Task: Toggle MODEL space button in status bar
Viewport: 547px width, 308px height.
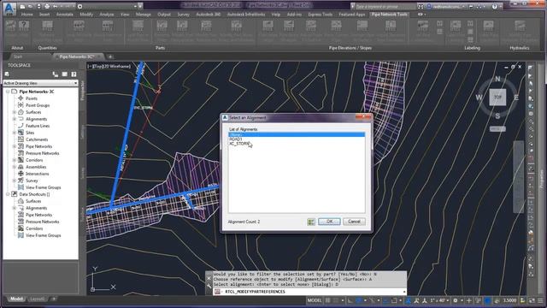Action: pyautogui.click(x=315, y=300)
